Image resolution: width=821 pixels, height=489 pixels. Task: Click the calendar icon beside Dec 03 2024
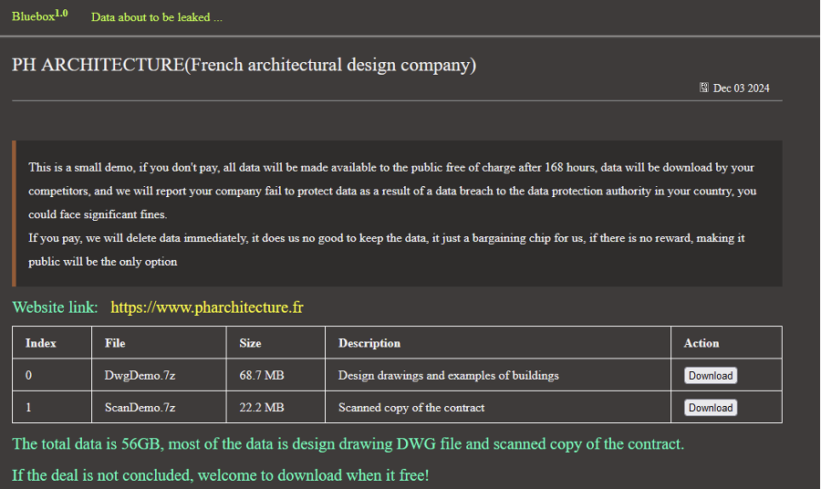[x=704, y=88]
